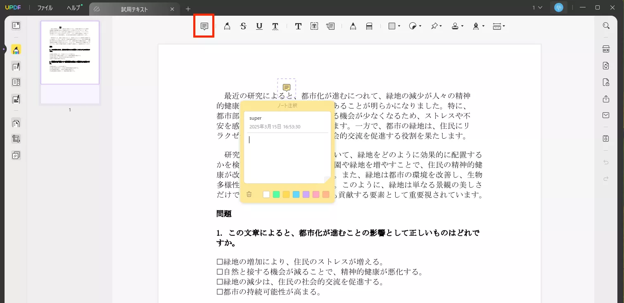The height and width of the screenshot is (303, 624).
Task: Click the 問題 heading
Action: 224,214
